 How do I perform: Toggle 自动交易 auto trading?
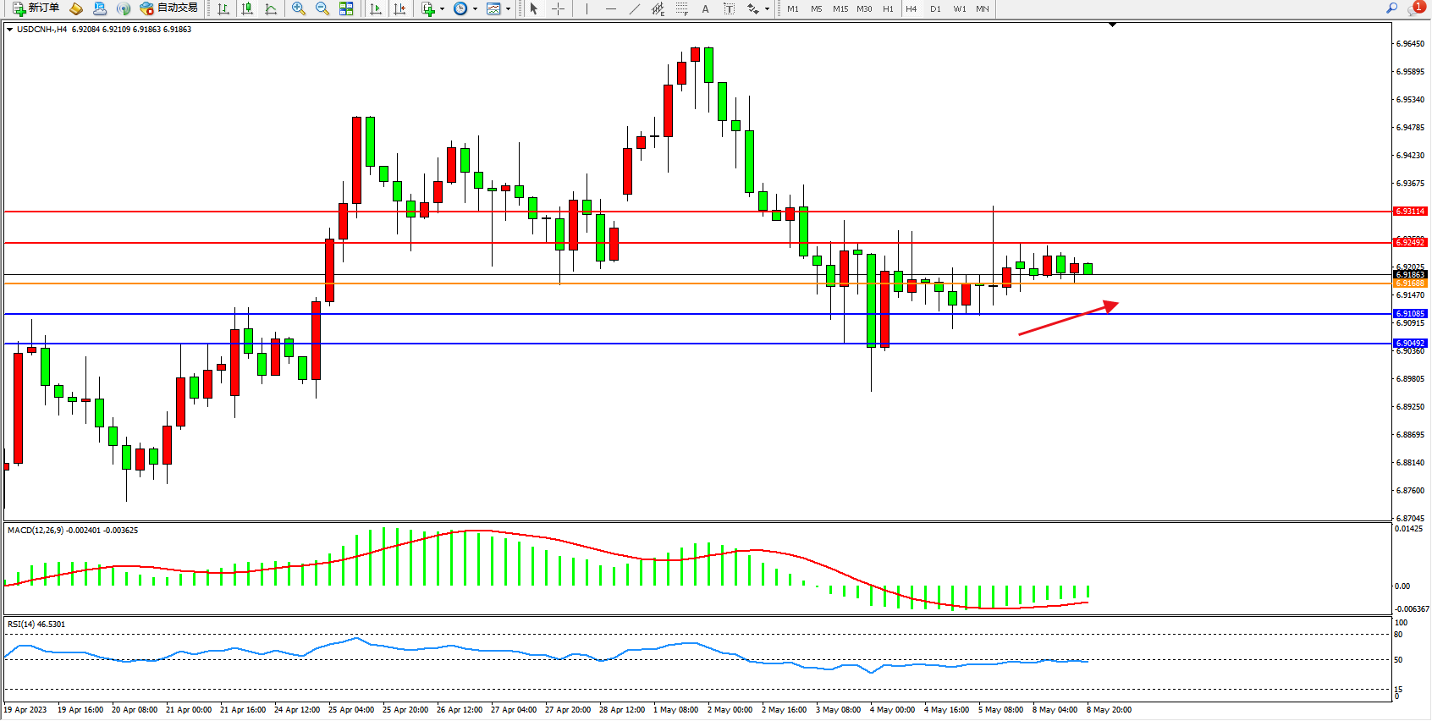[x=168, y=8]
